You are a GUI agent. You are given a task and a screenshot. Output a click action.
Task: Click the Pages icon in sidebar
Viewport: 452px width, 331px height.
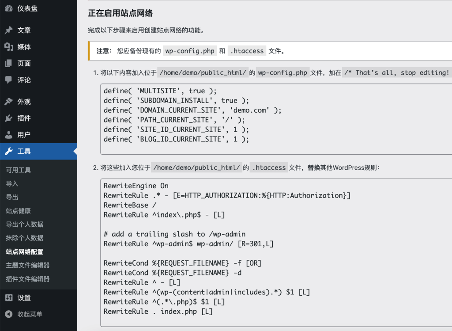click(x=8, y=63)
